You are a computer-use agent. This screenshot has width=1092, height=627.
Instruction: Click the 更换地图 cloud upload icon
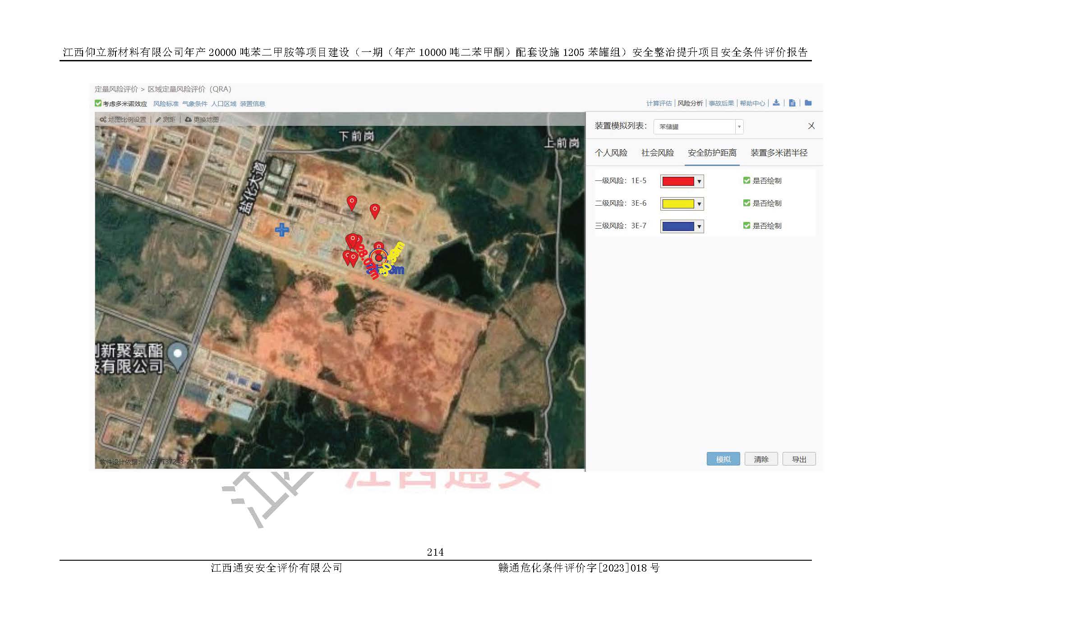click(188, 120)
